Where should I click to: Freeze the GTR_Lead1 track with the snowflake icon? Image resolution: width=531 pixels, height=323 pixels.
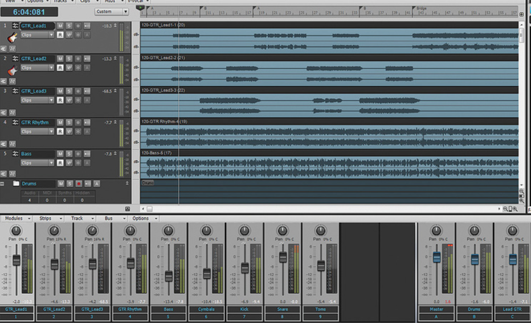point(78,35)
